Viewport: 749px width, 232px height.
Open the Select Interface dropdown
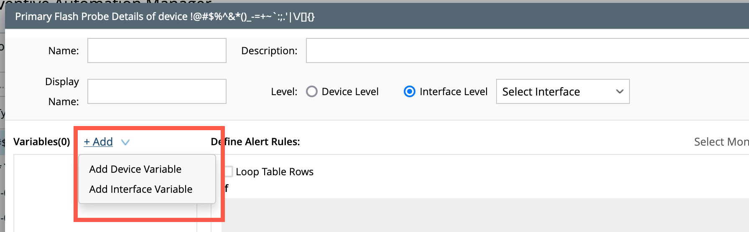point(563,91)
